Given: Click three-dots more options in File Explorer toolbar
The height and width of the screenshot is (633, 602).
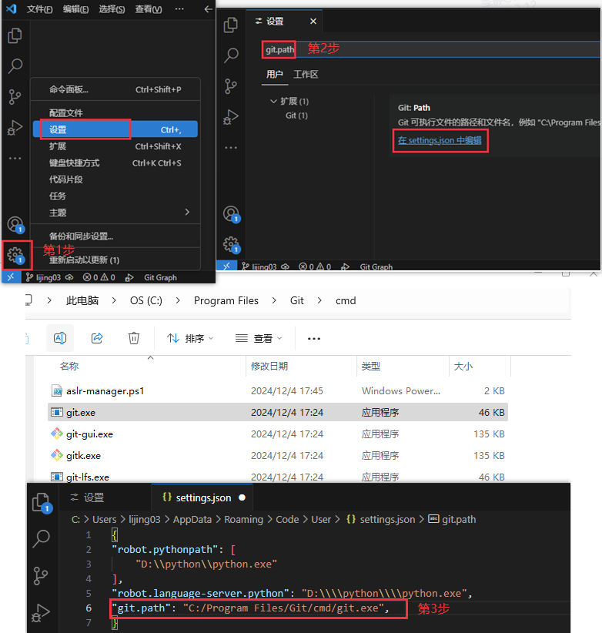Looking at the screenshot, I should click(313, 339).
